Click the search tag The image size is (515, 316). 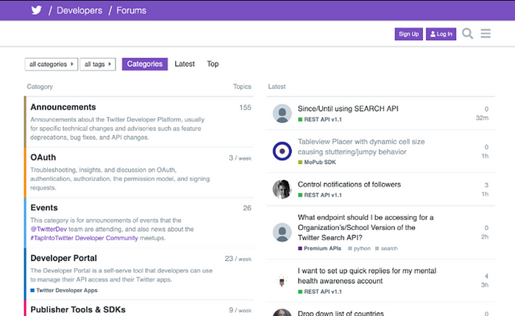tap(386, 248)
